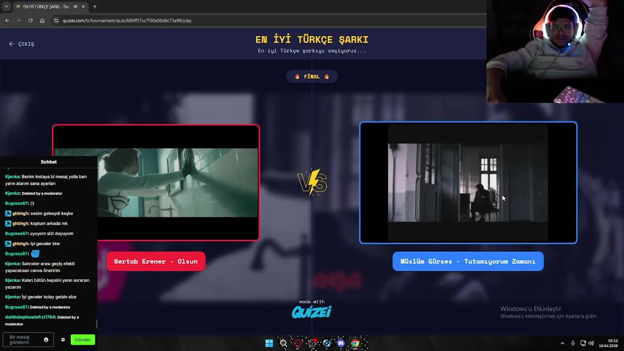Close the EN İYİ TÜRKÇE ŞARKI tab
624x351 pixels.
[83, 7]
